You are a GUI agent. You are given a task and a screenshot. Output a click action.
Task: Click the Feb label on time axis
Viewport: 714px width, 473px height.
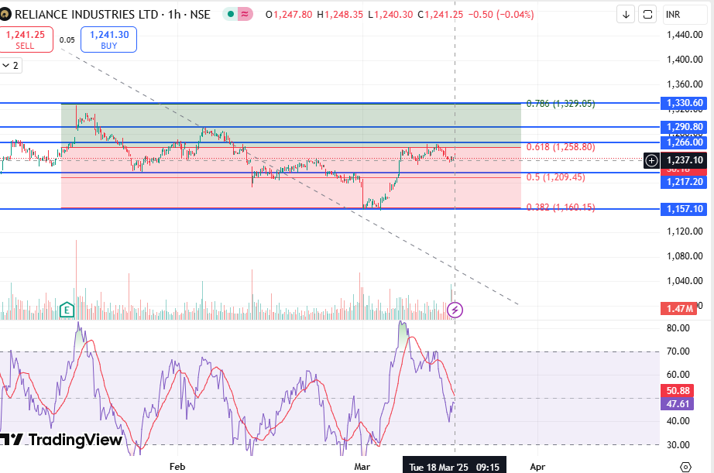pyautogui.click(x=177, y=467)
